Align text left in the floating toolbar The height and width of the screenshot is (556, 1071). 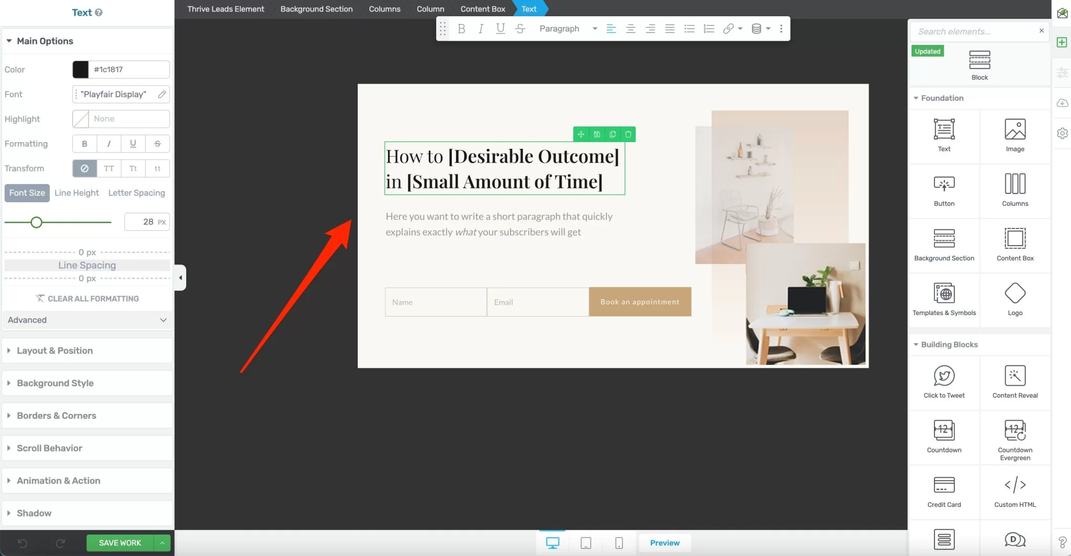coord(611,29)
